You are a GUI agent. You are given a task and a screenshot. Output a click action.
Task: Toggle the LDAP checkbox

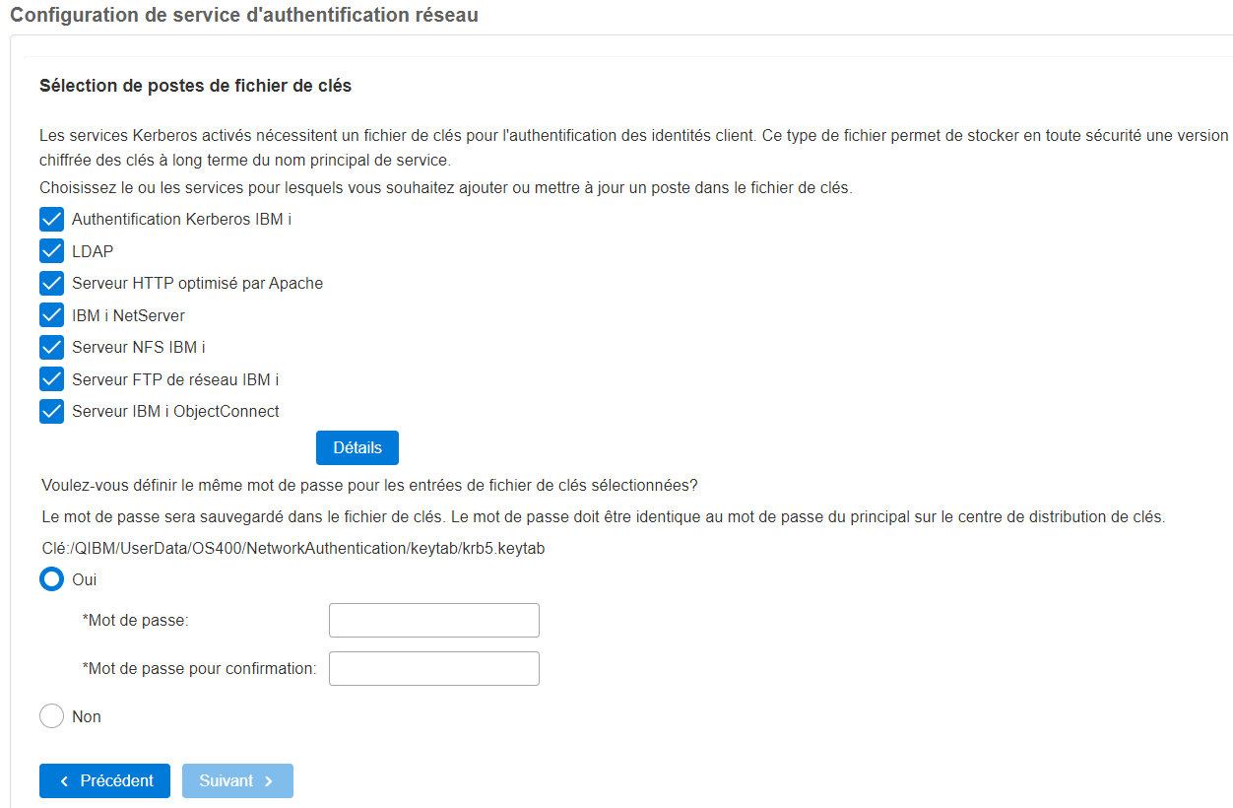coord(52,251)
